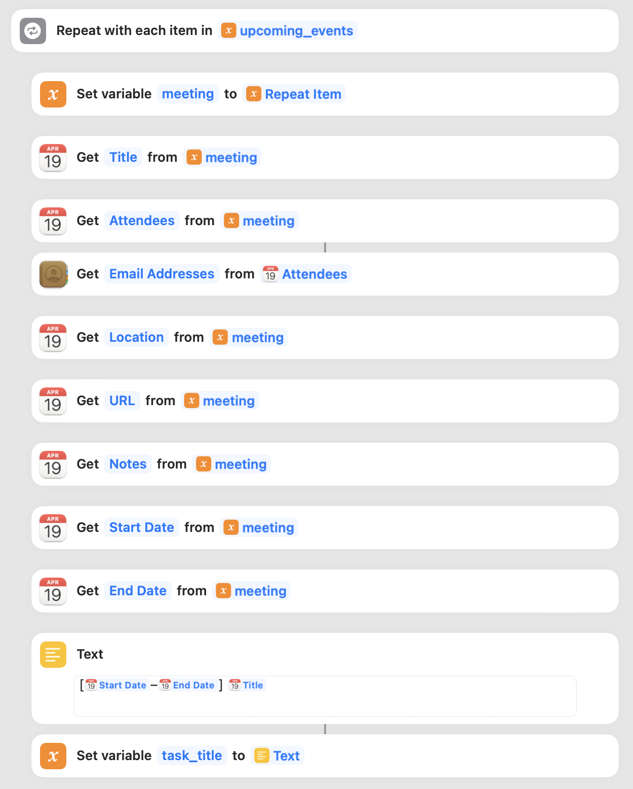
Task: Click the orange Set variable meeting icon
Action: [53, 94]
